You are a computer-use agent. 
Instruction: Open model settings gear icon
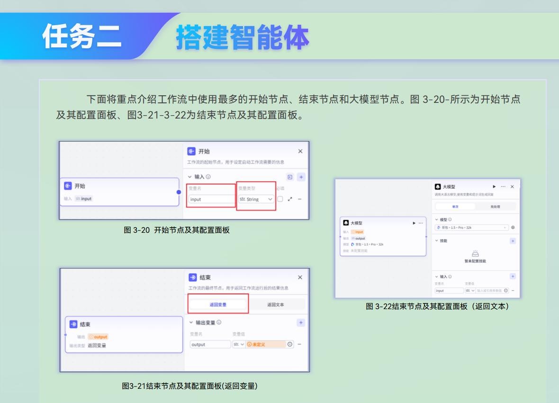tap(513, 228)
